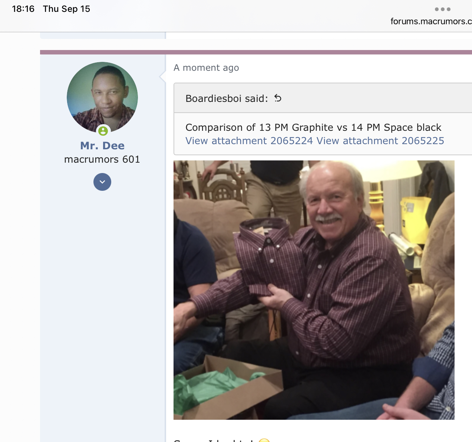This screenshot has width=472, height=442.
Task: Open View attachment 2065224 link
Action: click(249, 141)
